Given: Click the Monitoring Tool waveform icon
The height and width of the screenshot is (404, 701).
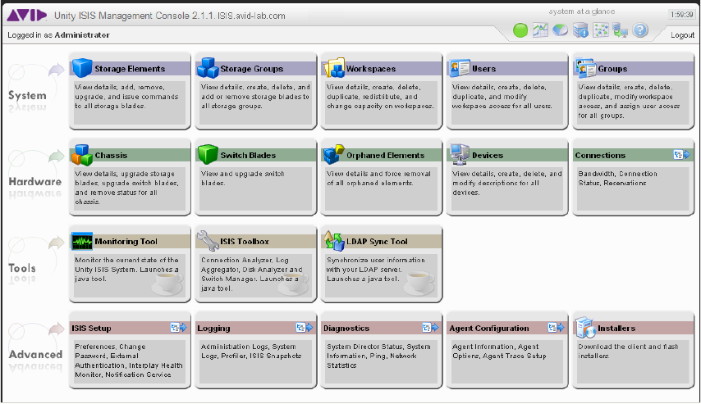Looking at the screenshot, I should coord(82,241).
